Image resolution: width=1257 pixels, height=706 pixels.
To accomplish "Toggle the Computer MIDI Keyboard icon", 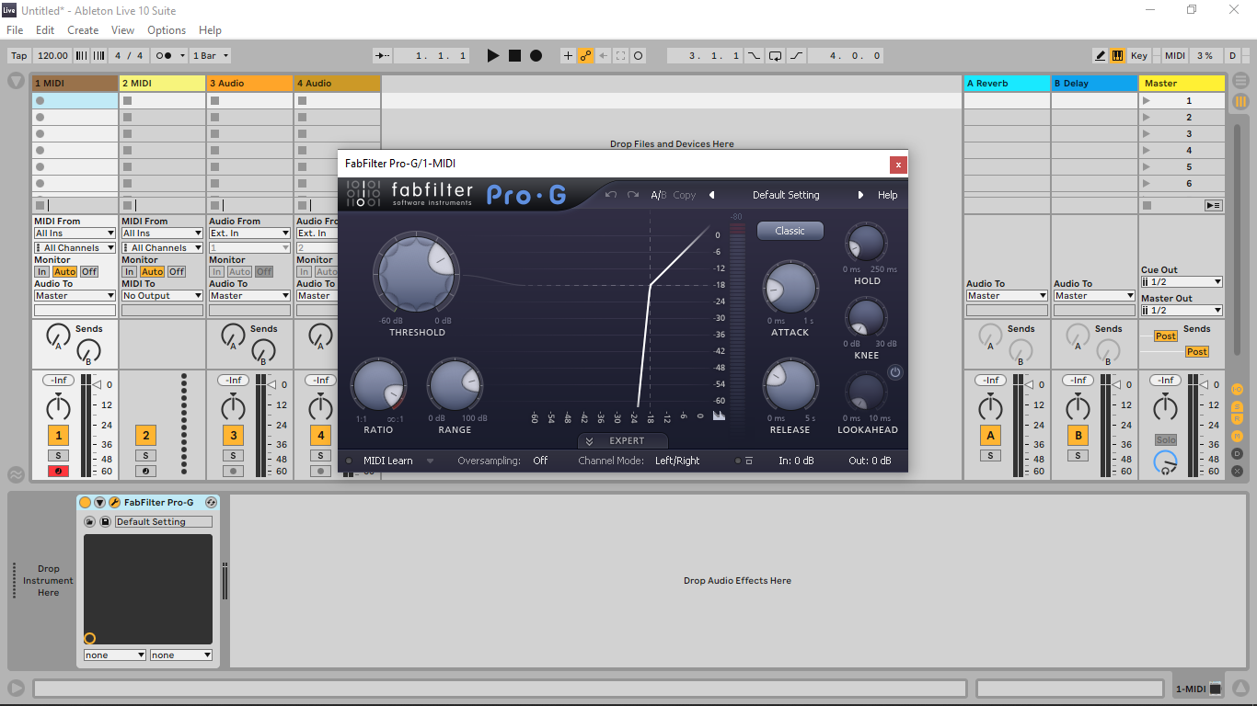I will pos(1118,56).
